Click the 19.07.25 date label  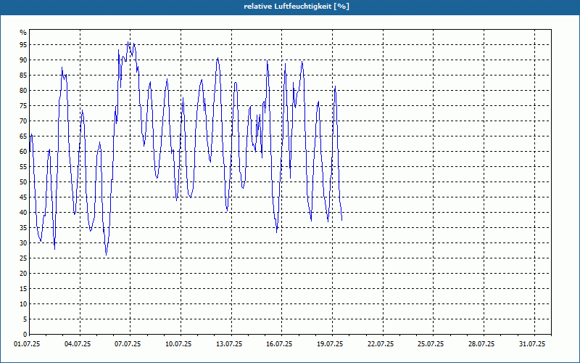click(330, 344)
